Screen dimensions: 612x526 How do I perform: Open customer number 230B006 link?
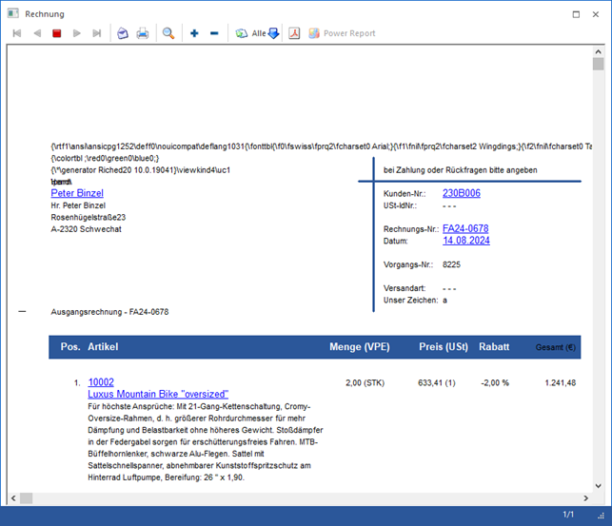coord(462,193)
